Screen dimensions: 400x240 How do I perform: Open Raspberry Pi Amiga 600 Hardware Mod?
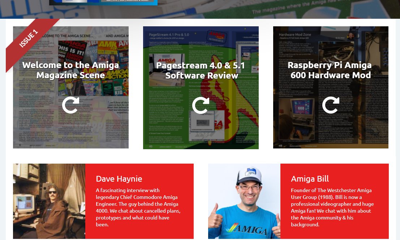click(330, 70)
